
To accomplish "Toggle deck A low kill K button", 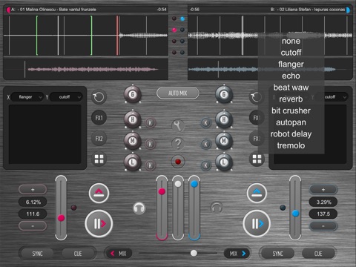I will coord(151,165).
